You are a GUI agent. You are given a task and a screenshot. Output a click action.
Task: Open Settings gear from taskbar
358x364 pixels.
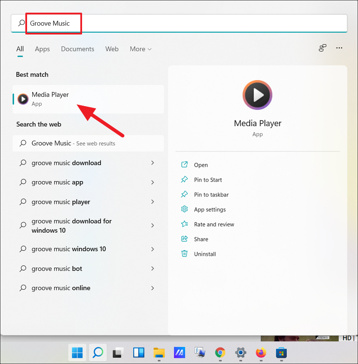241,353
